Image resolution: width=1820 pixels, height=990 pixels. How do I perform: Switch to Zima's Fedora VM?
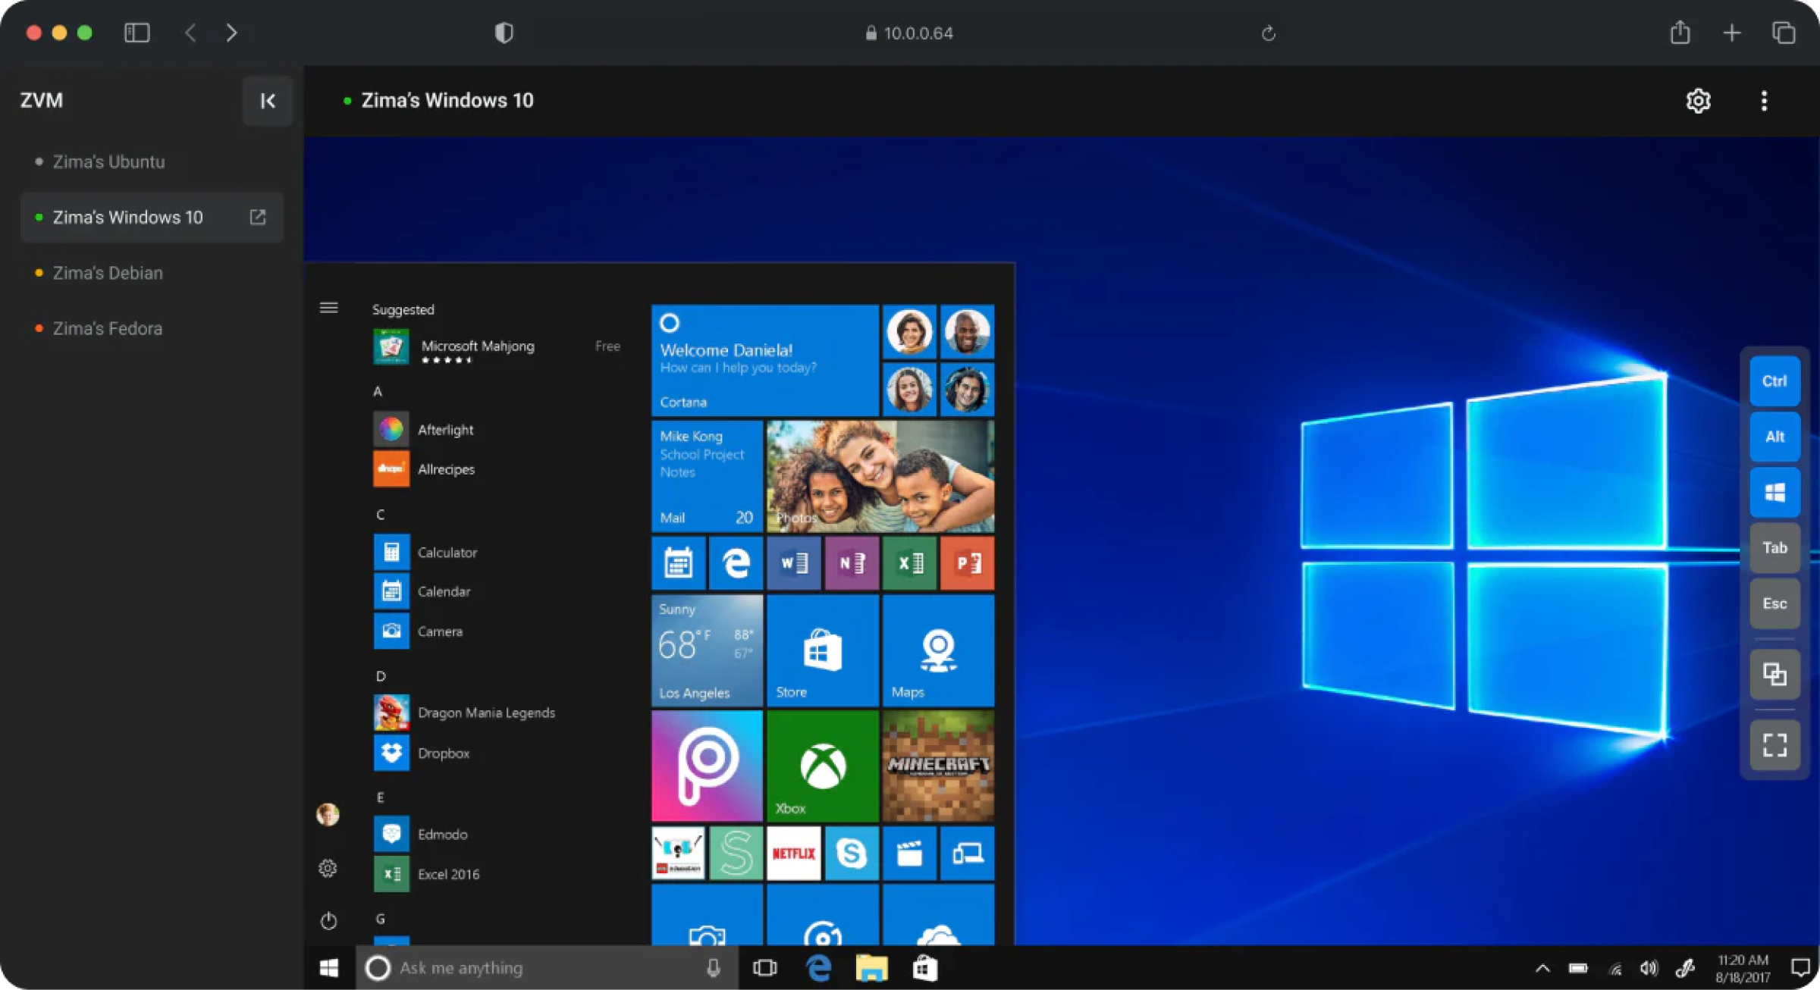pos(107,329)
